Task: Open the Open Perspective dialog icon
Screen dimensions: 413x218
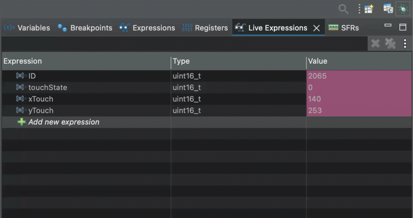Action: (x=369, y=9)
